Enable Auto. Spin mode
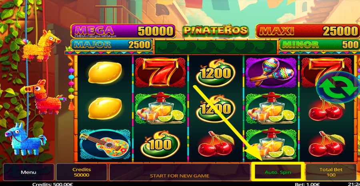 pyautogui.click(x=278, y=172)
